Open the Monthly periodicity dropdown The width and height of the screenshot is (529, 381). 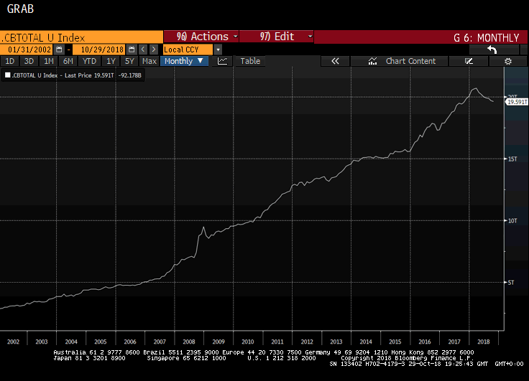[x=184, y=61]
